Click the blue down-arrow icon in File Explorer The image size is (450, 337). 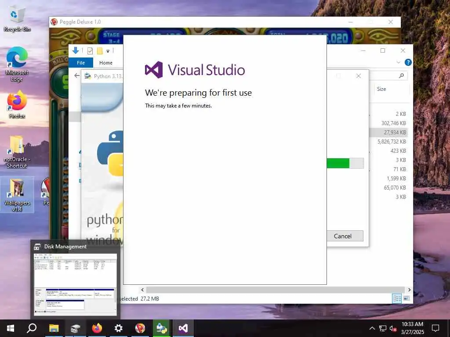click(x=76, y=51)
